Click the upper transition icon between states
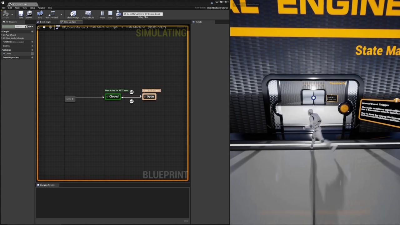Viewport: 400px width, 225px height. pos(132,92)
